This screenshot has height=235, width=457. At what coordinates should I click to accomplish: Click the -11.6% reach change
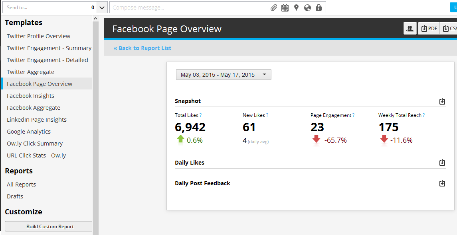tap(402, 140)
